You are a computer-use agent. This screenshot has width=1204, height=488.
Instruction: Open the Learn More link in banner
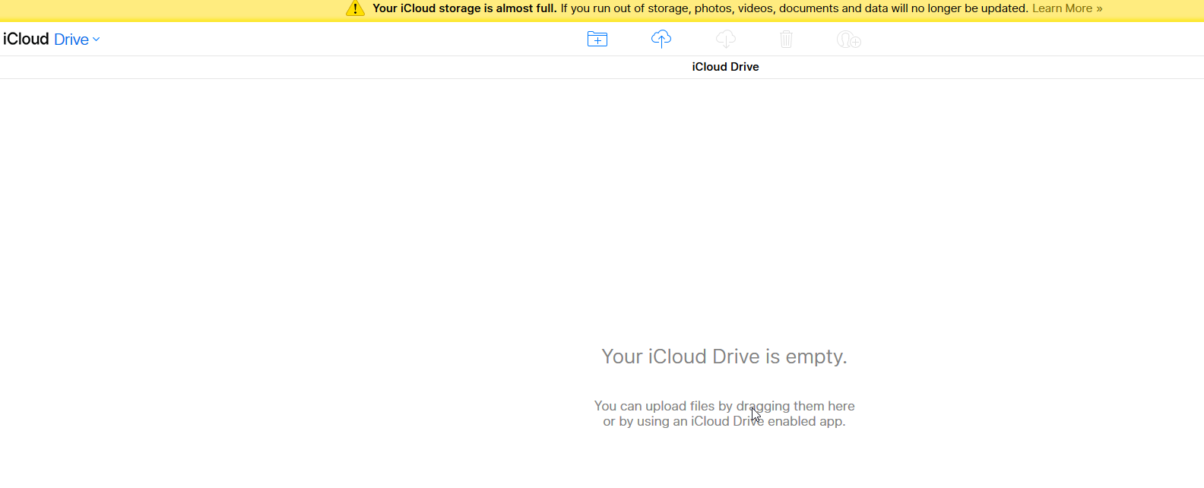(x=1067, y=8)
